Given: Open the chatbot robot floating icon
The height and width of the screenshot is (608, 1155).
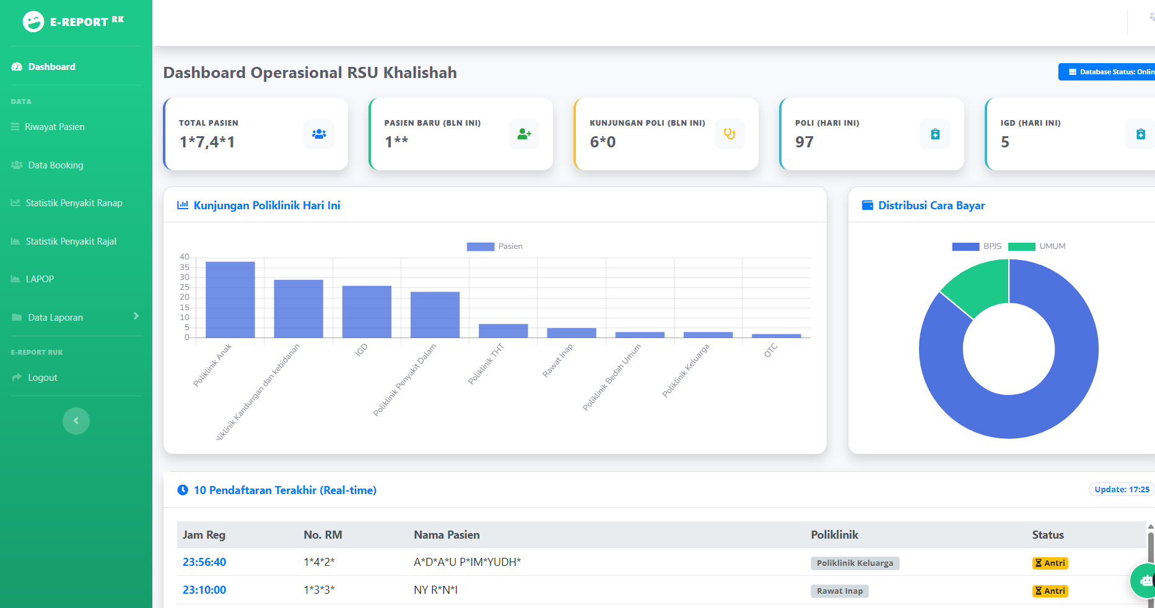Looking at the screenshot, I should 1146,580.
